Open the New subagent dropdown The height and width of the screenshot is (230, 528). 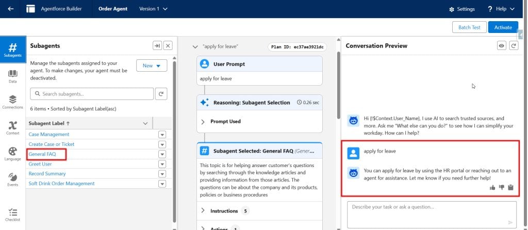[x=152, y=65]
